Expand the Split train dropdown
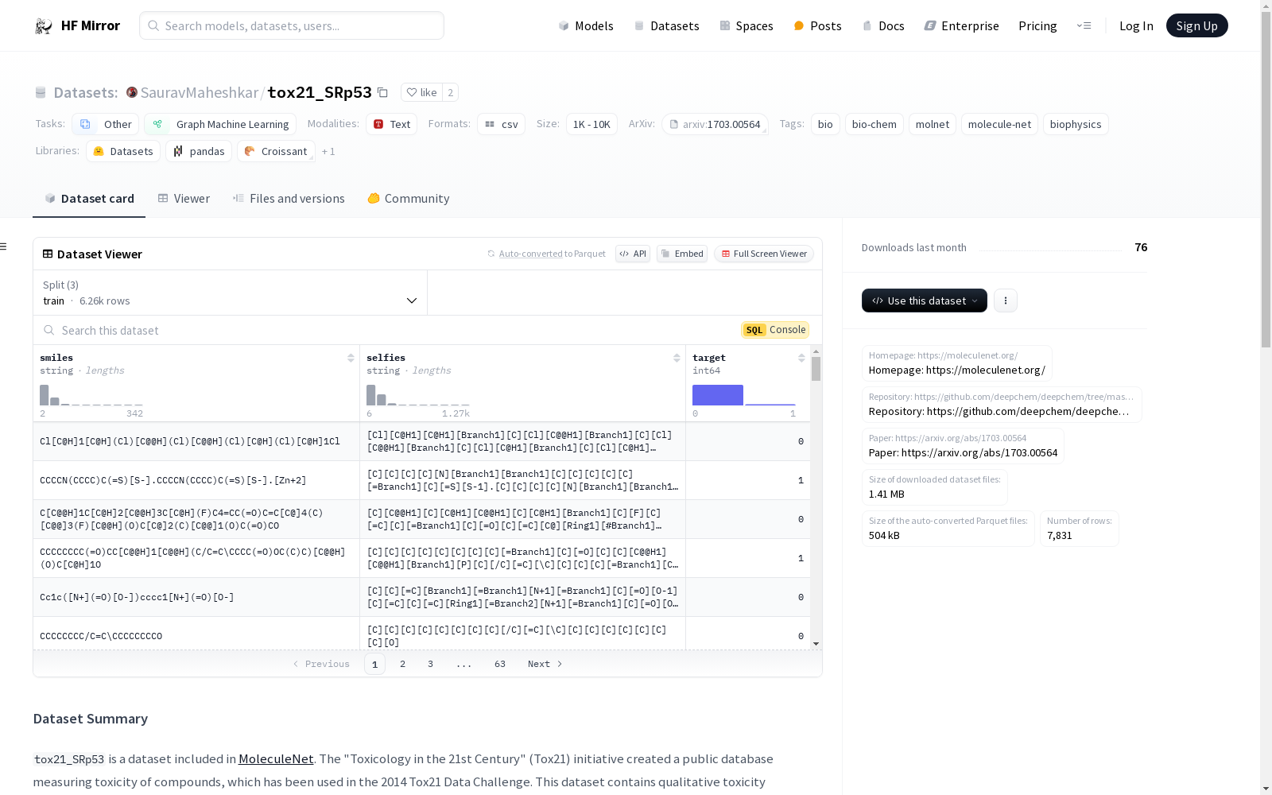The image size is (1272, 795). click(231, 293)
